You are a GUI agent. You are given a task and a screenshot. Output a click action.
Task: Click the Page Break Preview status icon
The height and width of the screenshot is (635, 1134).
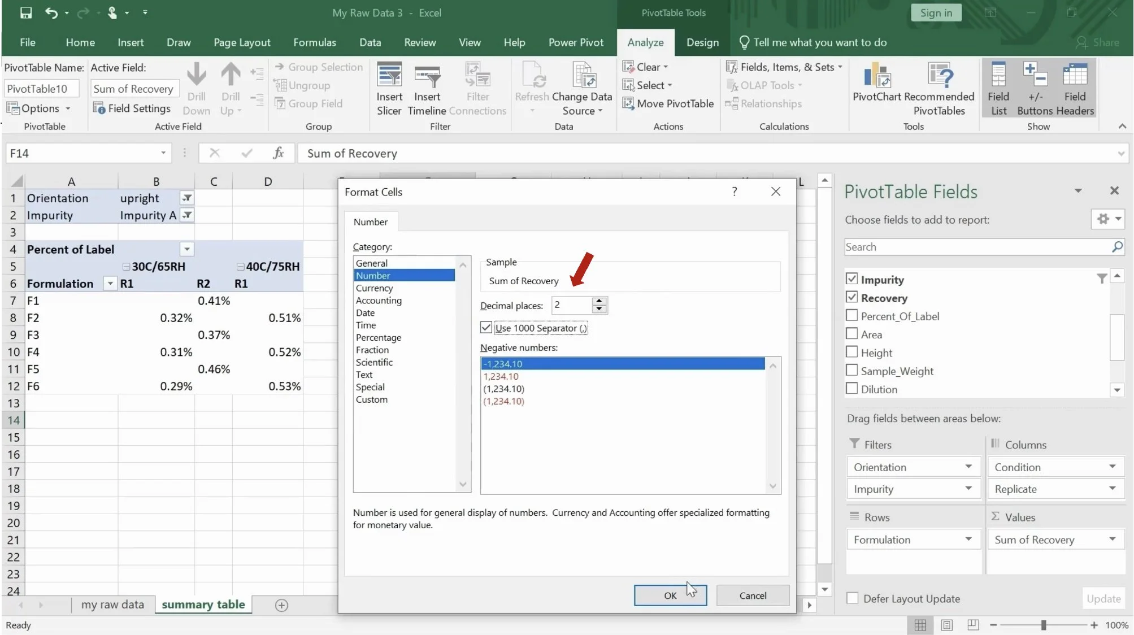click(973, 625)
